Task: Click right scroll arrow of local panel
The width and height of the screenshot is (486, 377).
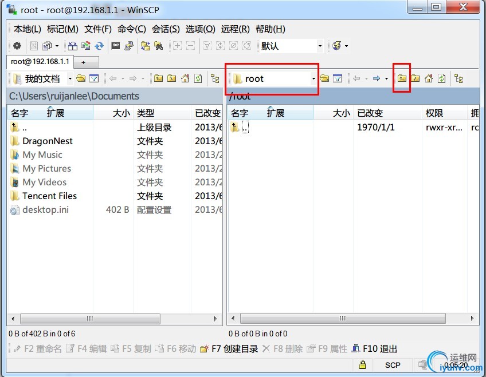Action: tap(215, 319)
